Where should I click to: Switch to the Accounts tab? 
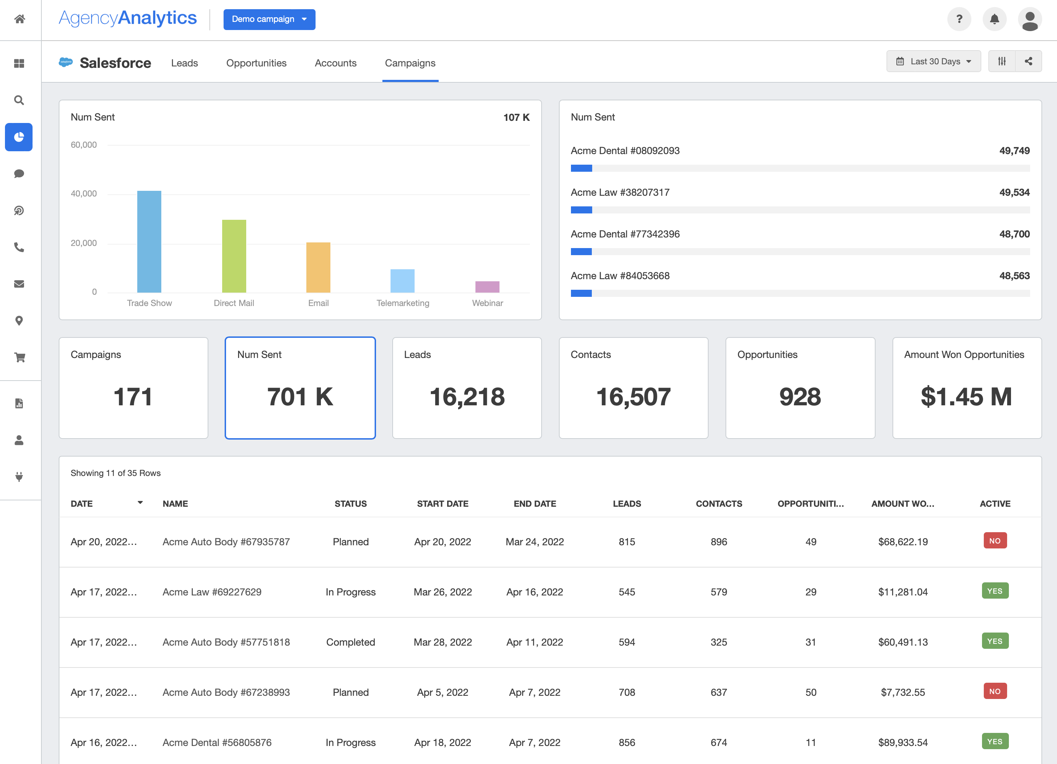[336, 63]
